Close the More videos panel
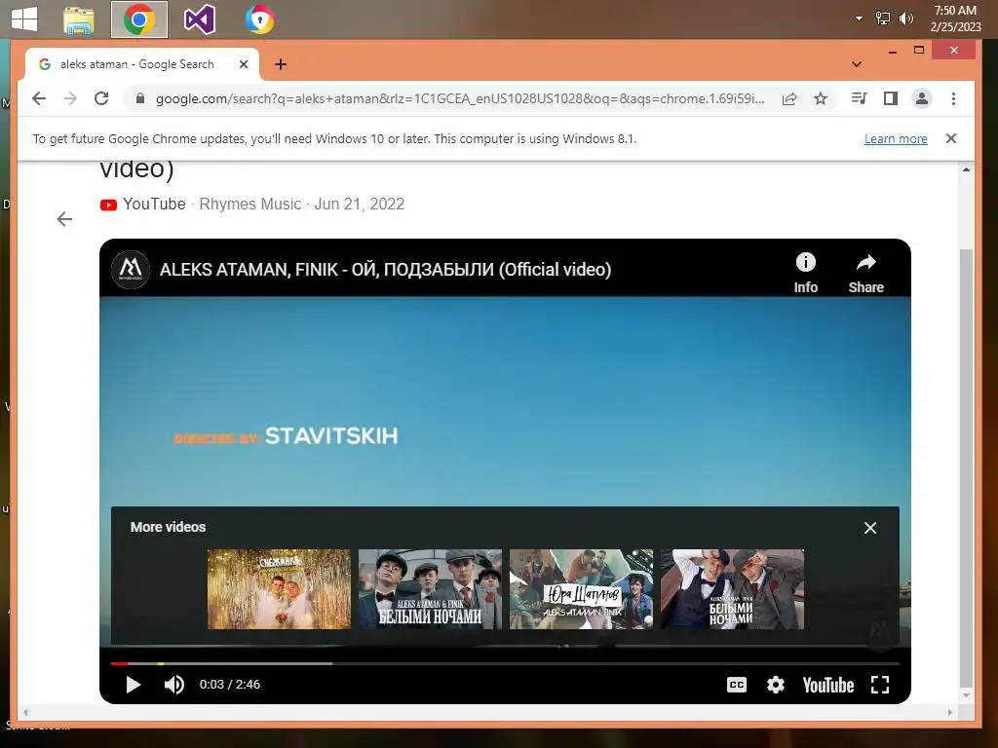The height and width of the screenshot is (748, 998). pyautogui.click(x=870, y=528)
